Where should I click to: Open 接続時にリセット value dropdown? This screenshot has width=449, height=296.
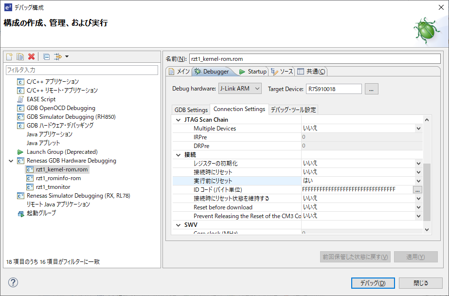[x=418, y=172]
